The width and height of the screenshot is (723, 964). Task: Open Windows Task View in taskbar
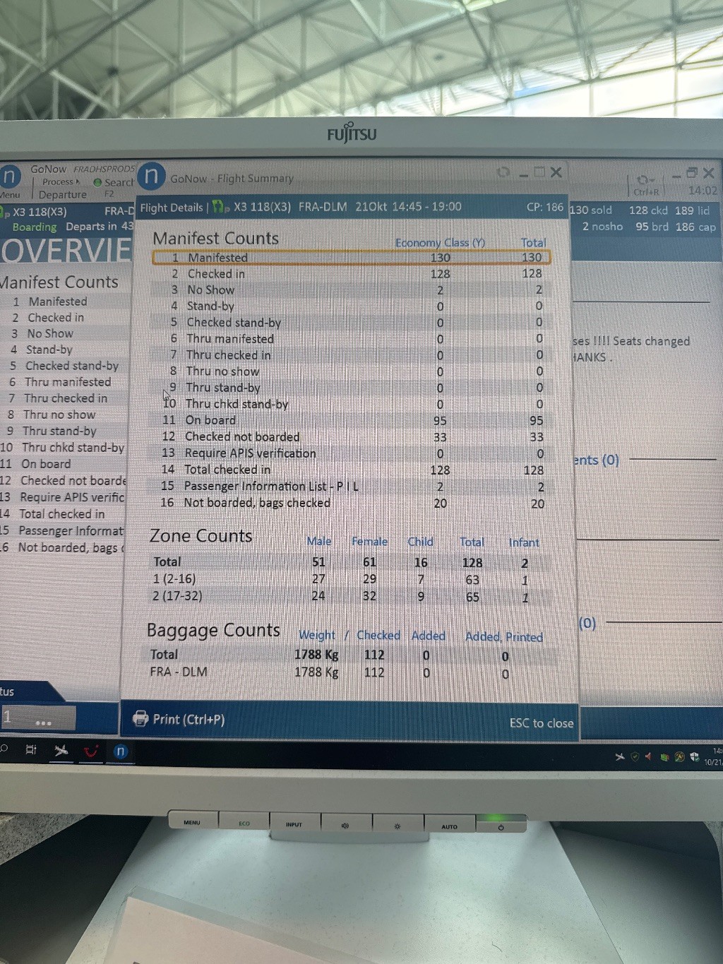(x=31, y=750)
